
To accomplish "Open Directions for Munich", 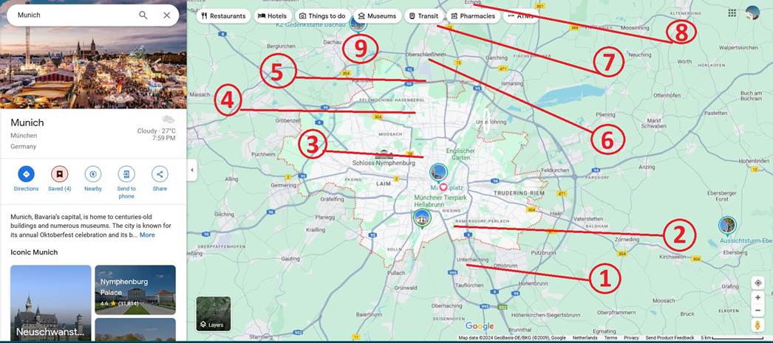I will pyautogui.click(x=26, y=179).
